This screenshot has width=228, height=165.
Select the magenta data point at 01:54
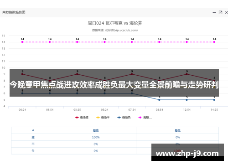tap(50, 42)
